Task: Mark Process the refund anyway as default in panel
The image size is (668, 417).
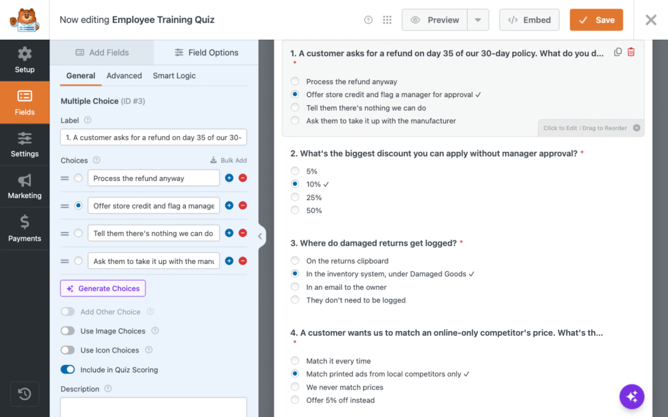Action: click(x=78, y=178)
